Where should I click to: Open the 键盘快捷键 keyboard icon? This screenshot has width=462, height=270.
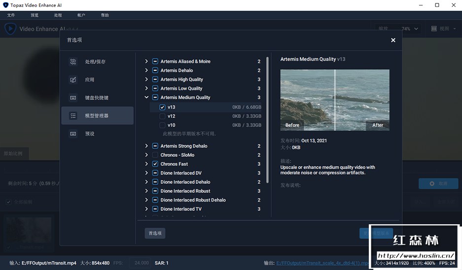(x=73, y=97)
